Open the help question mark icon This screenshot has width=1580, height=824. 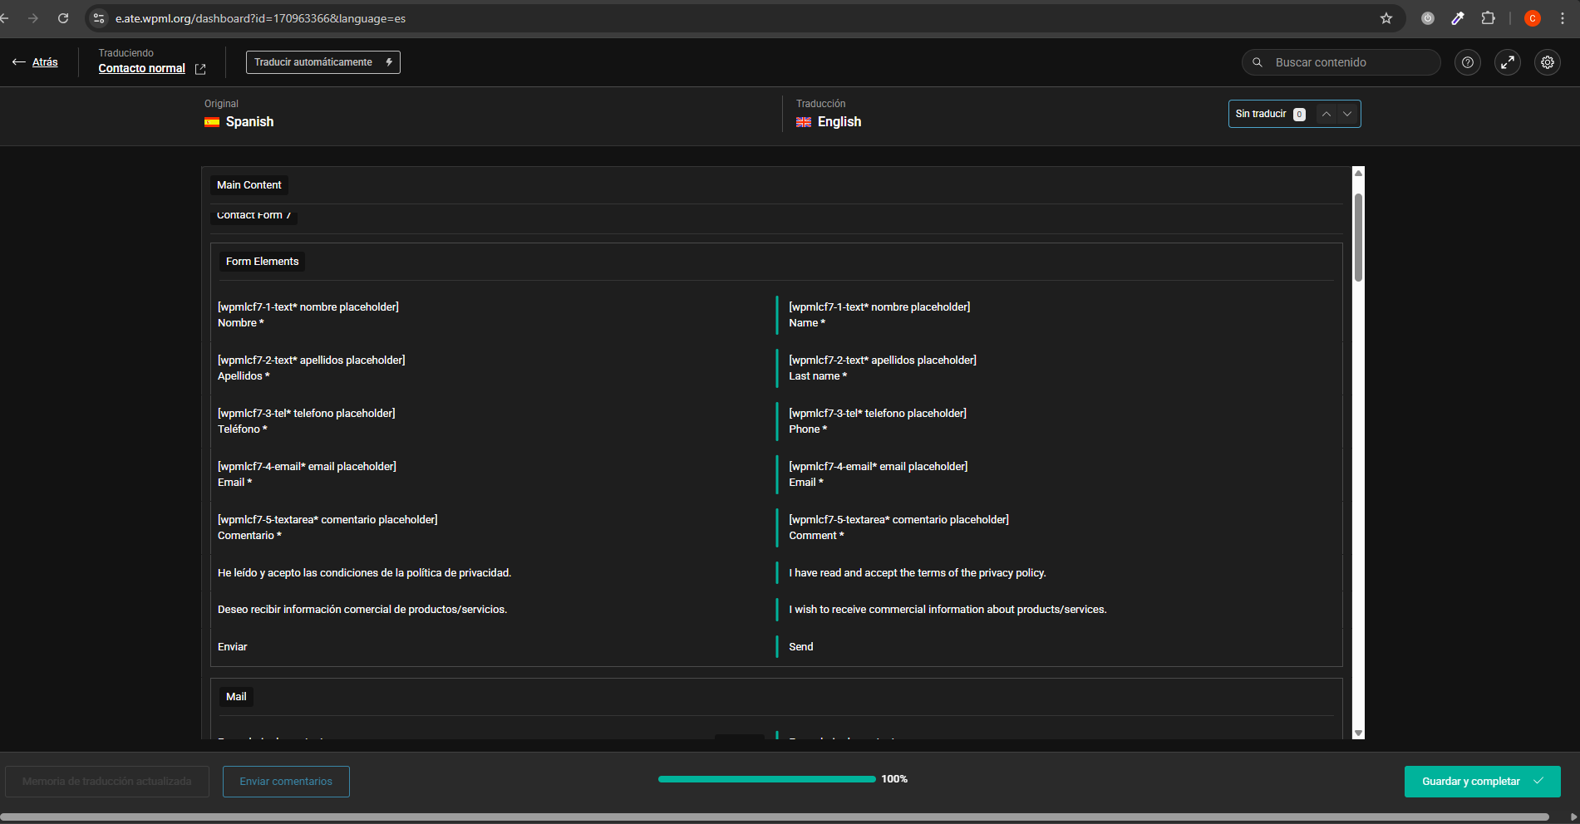coord(1468,62)
